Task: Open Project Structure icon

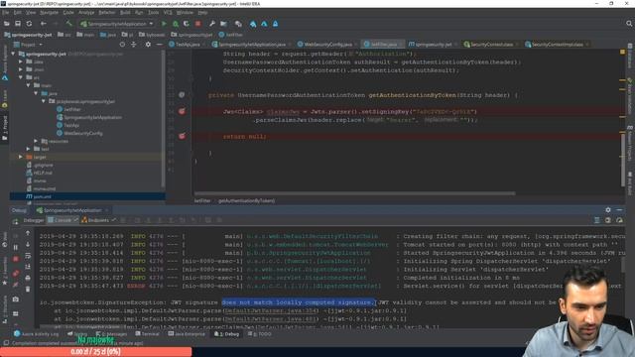Action: (x=223, y=24)
